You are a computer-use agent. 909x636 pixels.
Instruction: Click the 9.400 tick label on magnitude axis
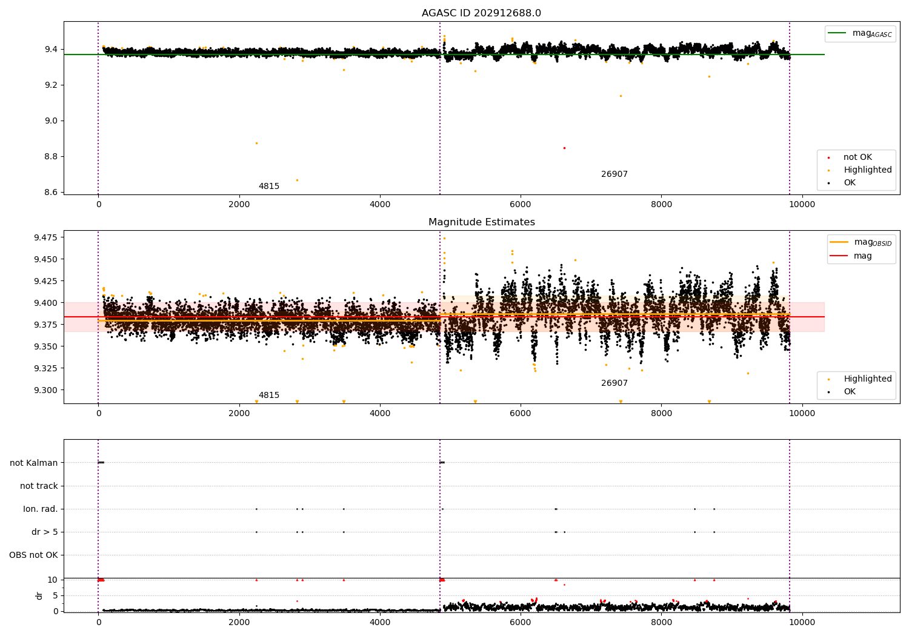click(46, 303)
